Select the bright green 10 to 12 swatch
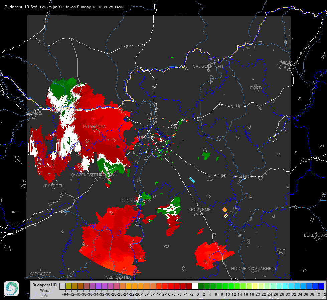327x300 pixels. 231,286
